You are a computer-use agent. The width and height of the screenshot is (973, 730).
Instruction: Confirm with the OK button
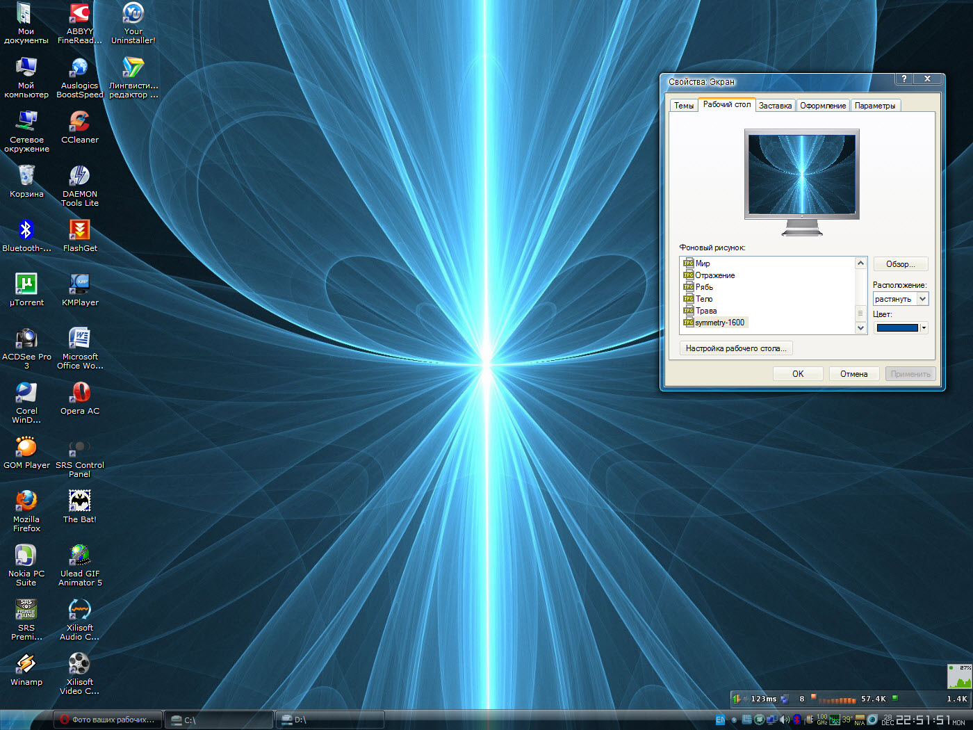pos(798,374)
